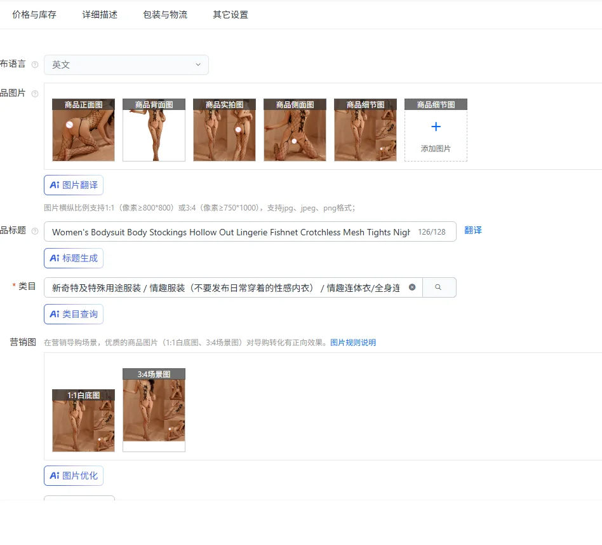Click the 类目 category input field

233,287
